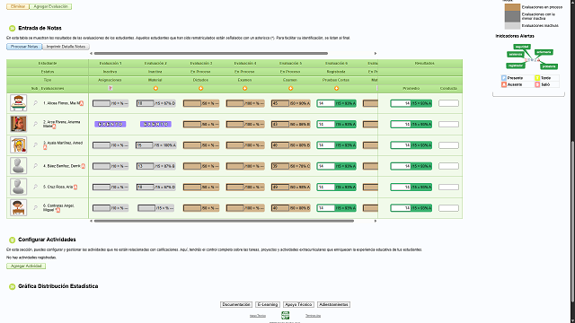Click the Agregar Actividad button
Image resolution: width=575 pixels, height=323 pixels.
26,266
